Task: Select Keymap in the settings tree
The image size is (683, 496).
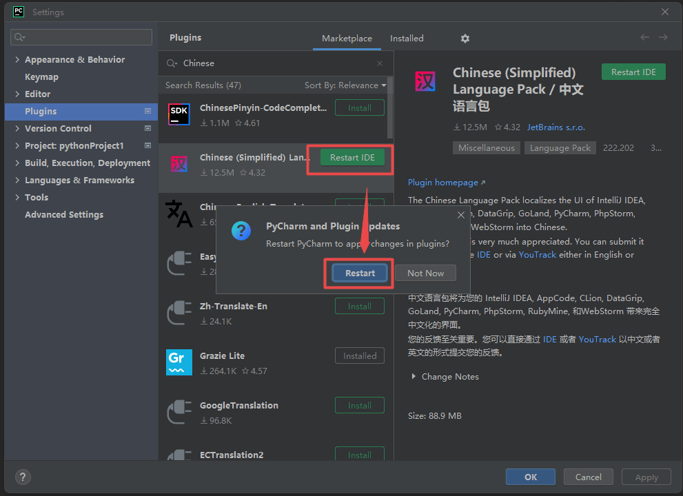Action: pyautogui.click(x=41, y=77)
